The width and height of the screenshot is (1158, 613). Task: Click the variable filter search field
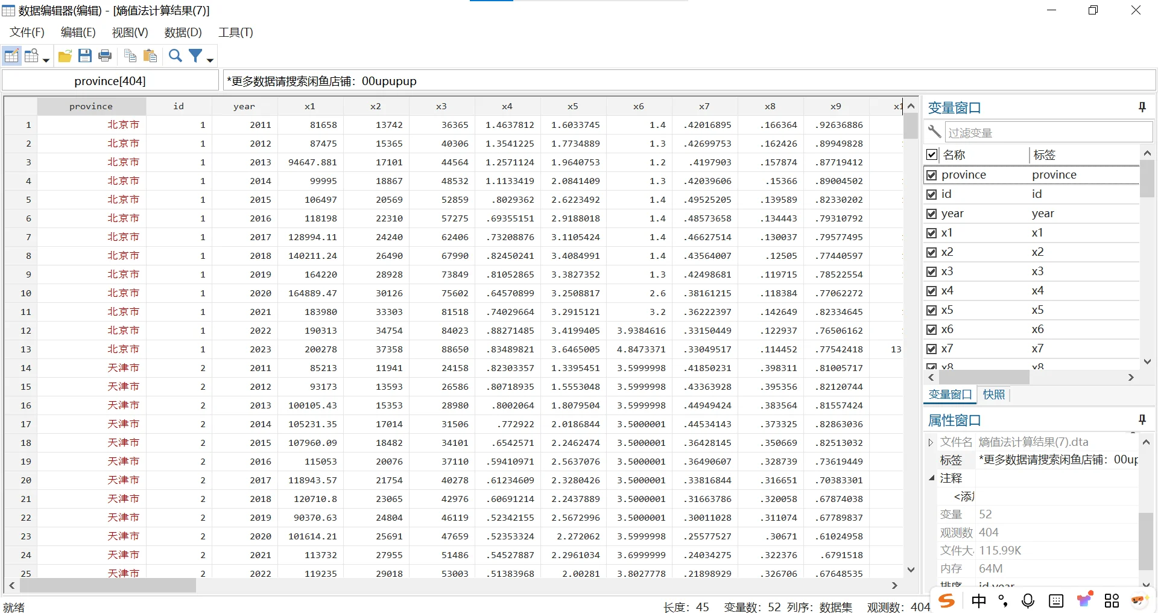[1048, 132]
